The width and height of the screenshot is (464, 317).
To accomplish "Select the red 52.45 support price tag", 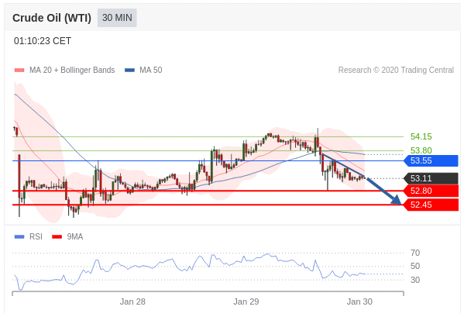I will (431, 205).
